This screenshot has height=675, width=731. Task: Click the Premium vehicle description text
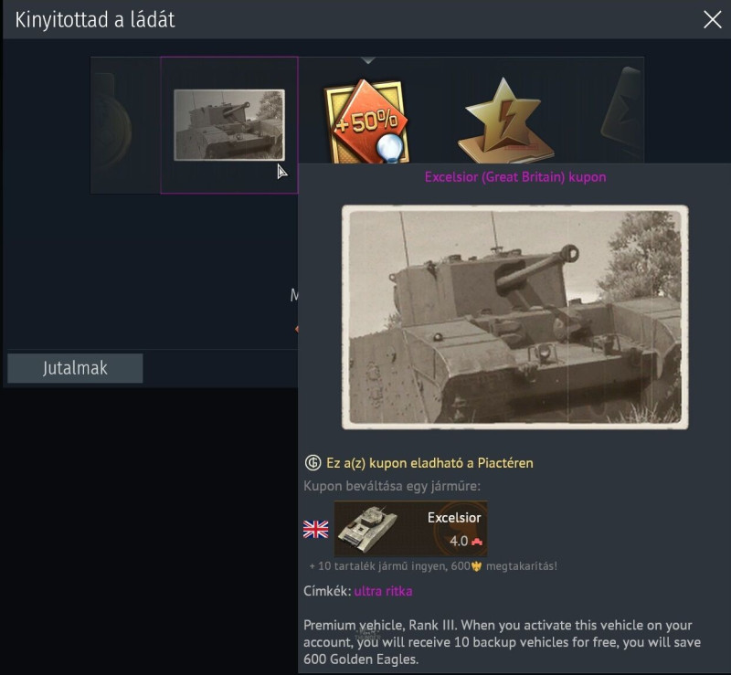click(502, 642)
